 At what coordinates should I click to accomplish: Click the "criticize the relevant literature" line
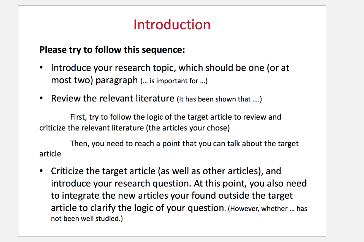pyautogui.click(x=135, y=128)
